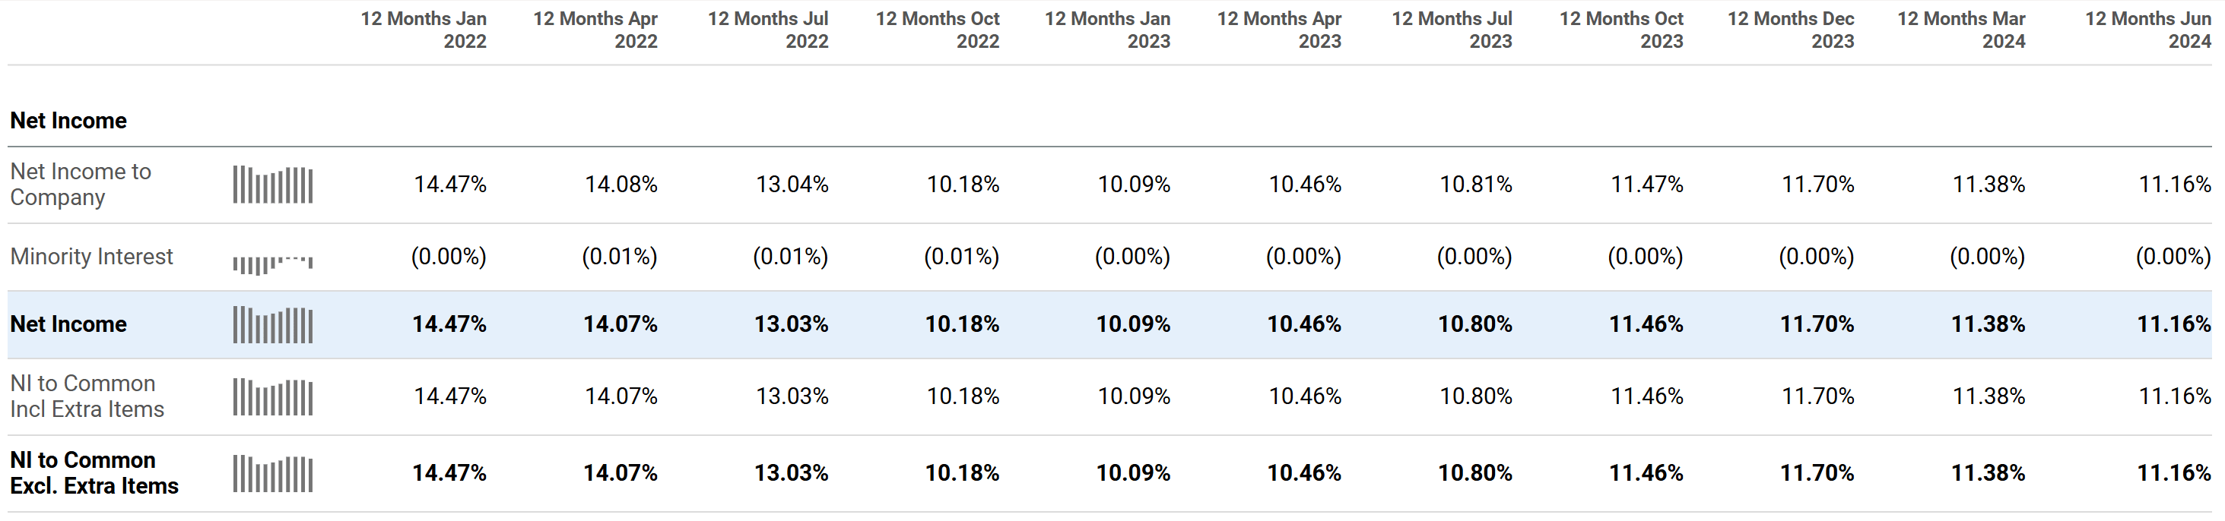This screenshot has width=2225, height=521.
Task: Click the NI to Common Excl. Extra Items label
Action: (x=94, y=474)
